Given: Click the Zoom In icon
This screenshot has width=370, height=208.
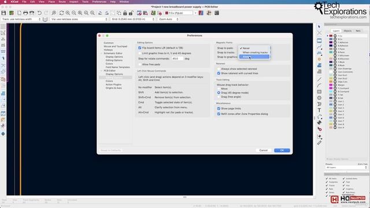Looking at the screenshot, I should (x=68, y=13).
